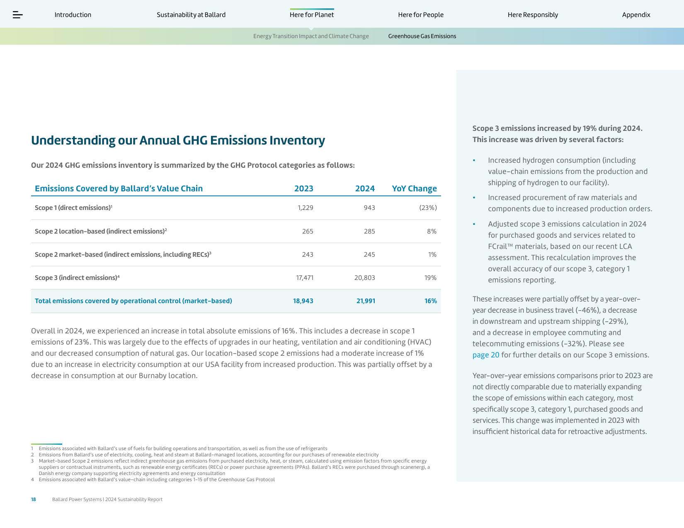Viewport: 684px width, 528px height.
Task: Select Total emissions covered by operational control row
Action: [x=236, y=301]
